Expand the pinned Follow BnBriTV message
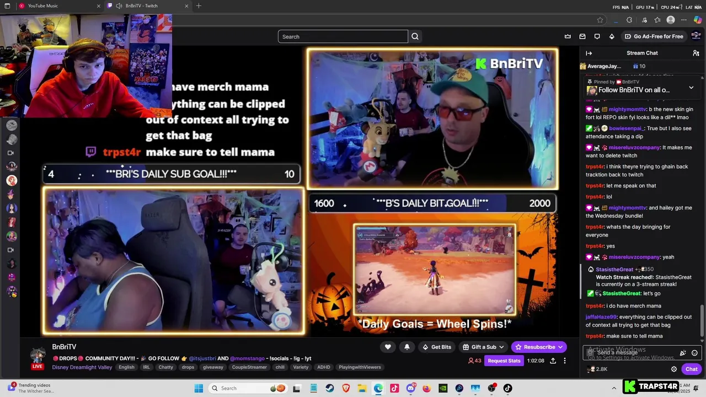The height and width of the screenshot is (397, 706). tap(691, 88)
